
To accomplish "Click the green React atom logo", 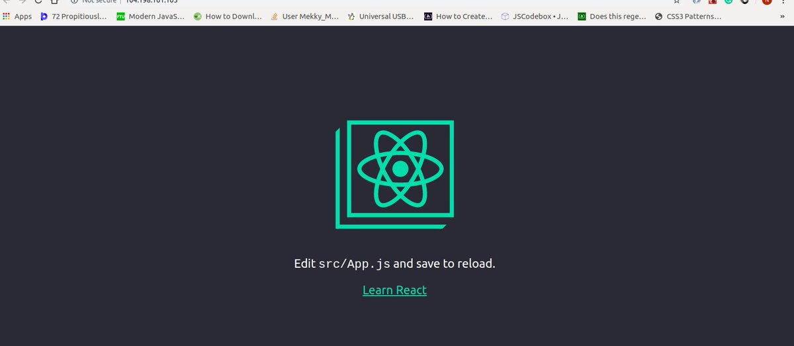I will [395, 174].
